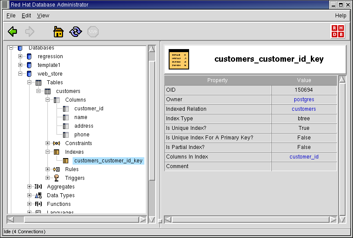Expand the template1 database node
This screenshot has height=238, width=353.
(x=20, y=65)
